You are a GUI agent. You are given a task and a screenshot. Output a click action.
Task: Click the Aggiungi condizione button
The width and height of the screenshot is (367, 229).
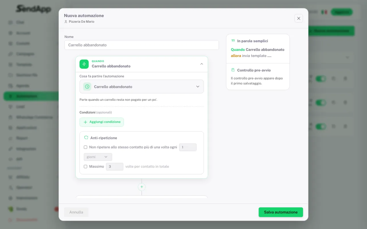pyautogui.click(x=102, y=122)
